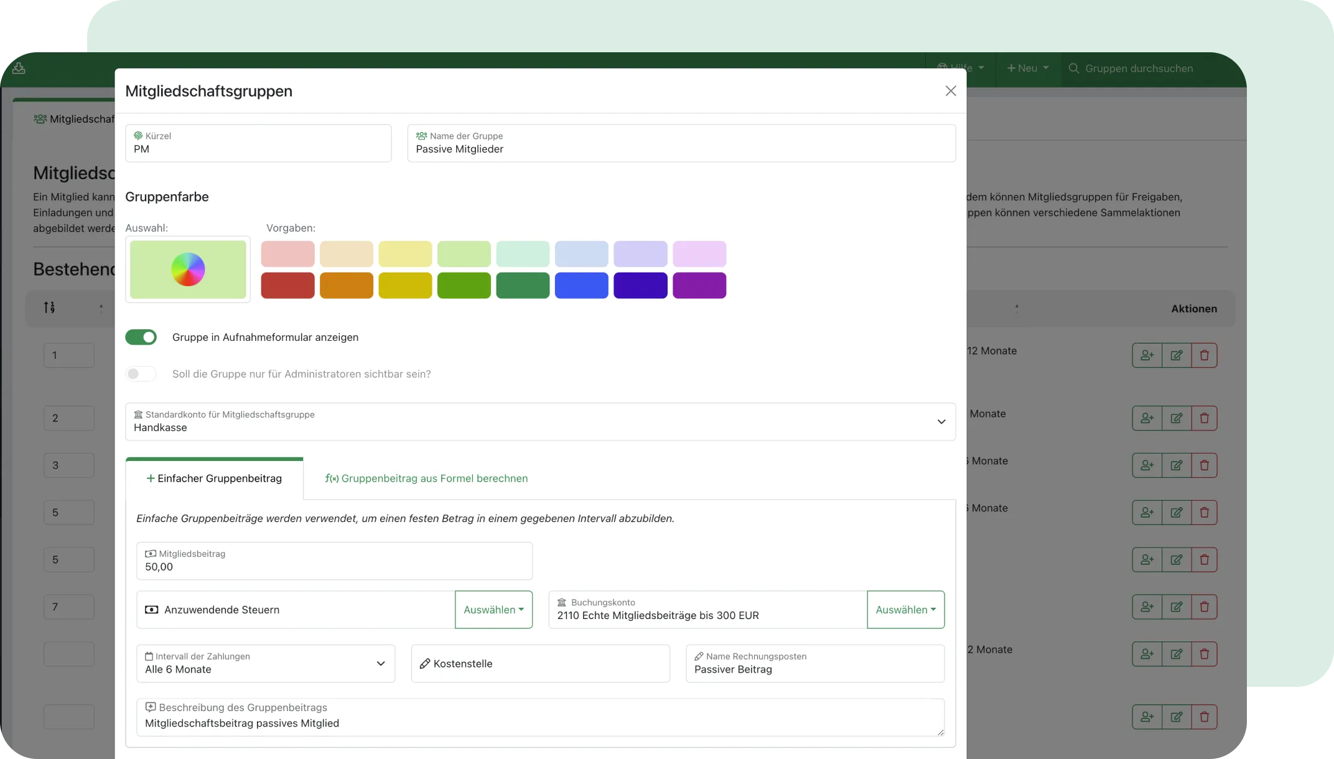This screenshot has width=1334, height=759.
Task: Delete the group in row 7
Action: (1205, 607)
